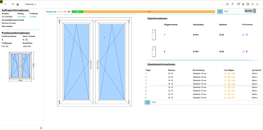Click the lightning bolt icon
The image size is (263, 130).
click(233, 4)
